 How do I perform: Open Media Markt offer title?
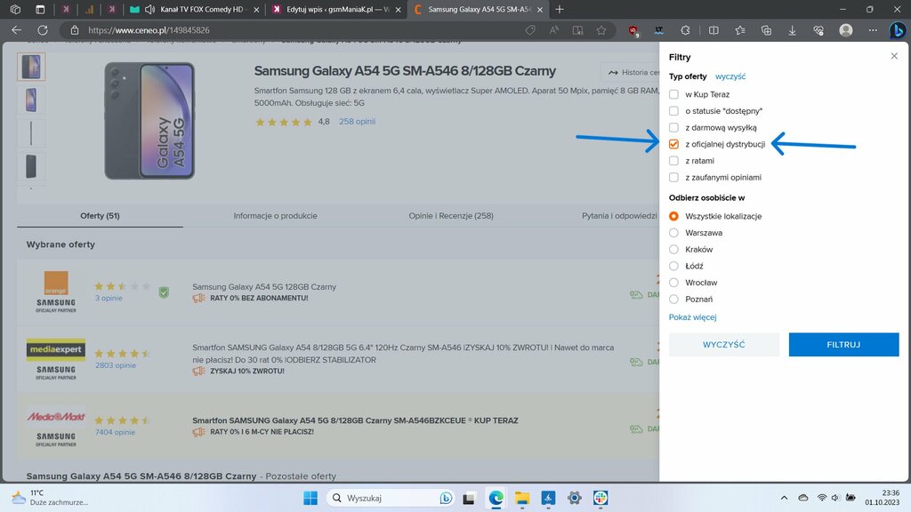355,420
